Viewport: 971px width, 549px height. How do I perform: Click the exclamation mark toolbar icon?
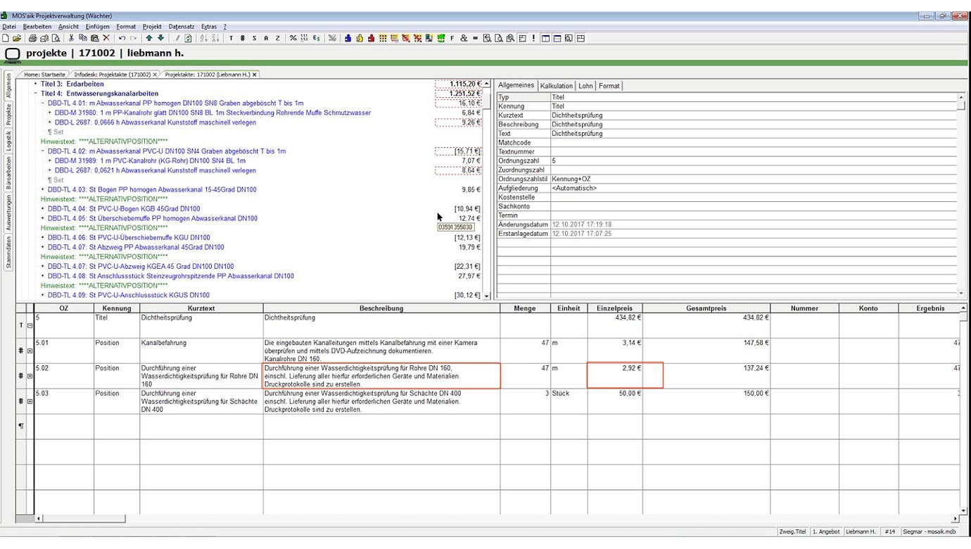point(533,38)
